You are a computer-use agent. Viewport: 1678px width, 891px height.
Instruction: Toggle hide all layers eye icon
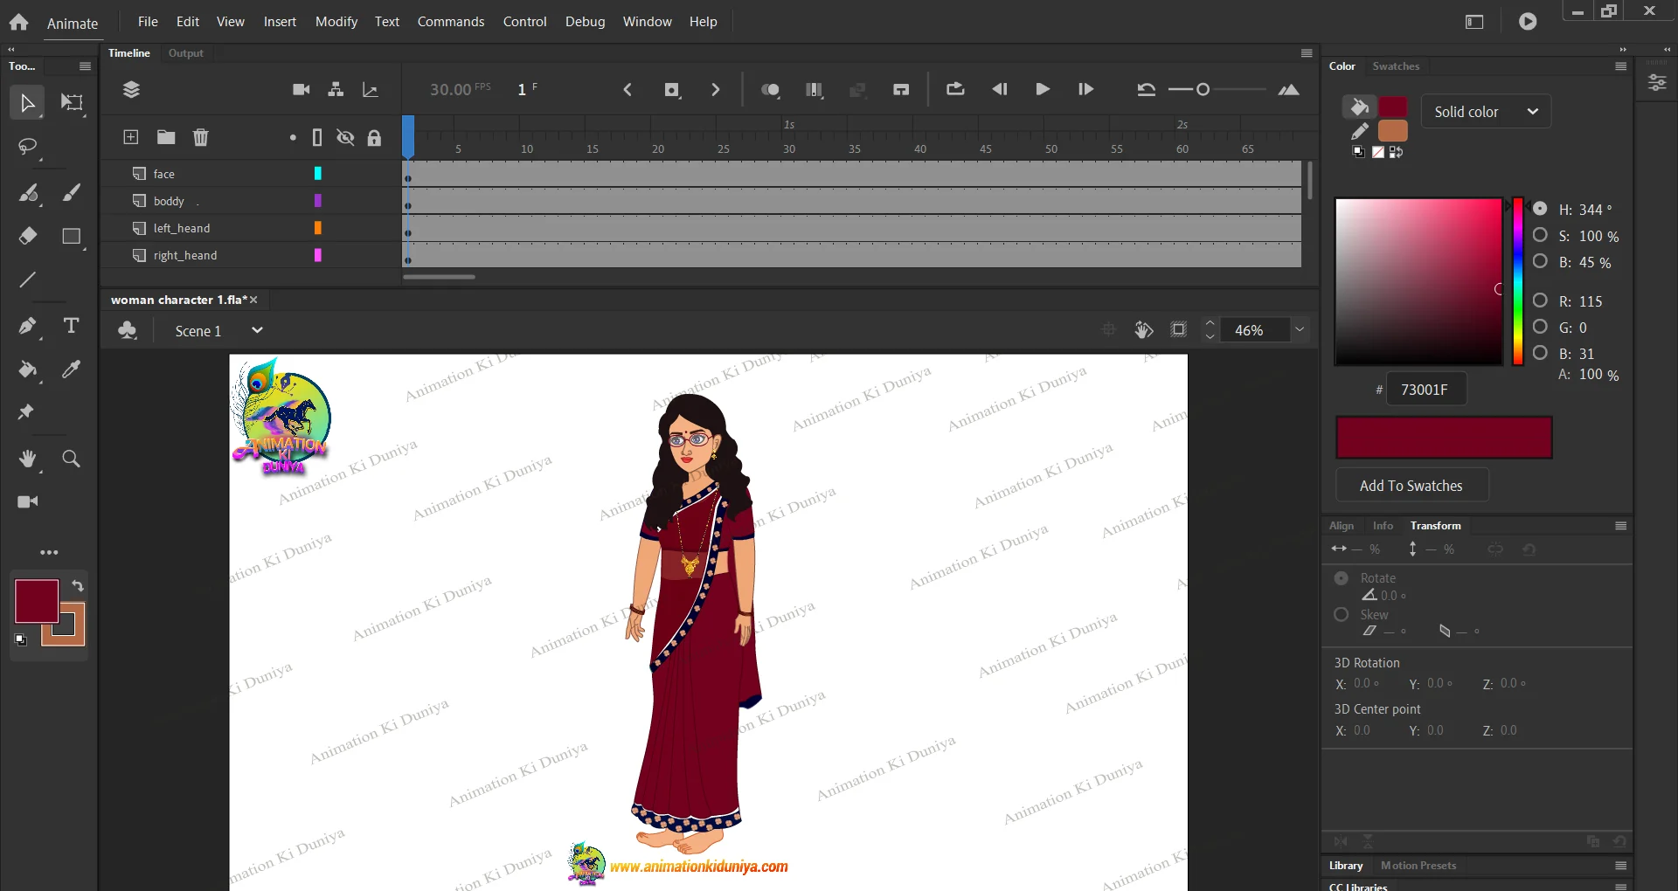point(346,137)
